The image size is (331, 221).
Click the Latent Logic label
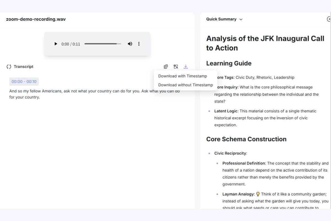226,111
